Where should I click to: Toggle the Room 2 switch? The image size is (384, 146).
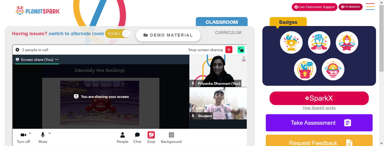(118, 34)
